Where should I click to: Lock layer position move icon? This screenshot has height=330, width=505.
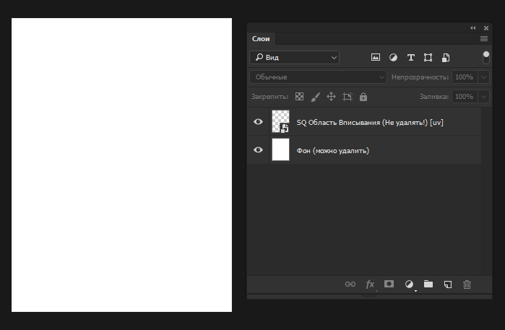point(331,96)
